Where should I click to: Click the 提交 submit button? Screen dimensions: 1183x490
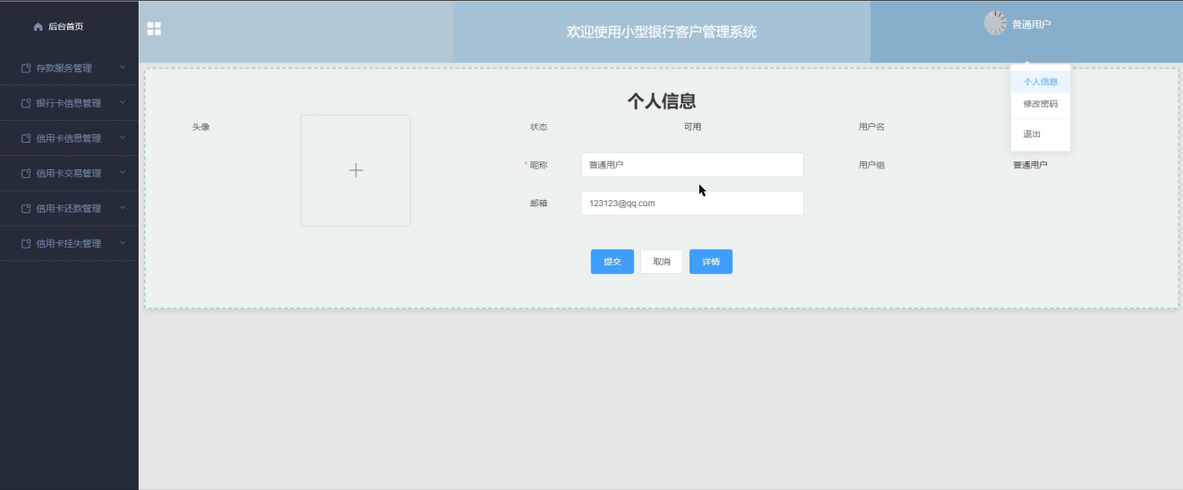click(x=612, y=262)
